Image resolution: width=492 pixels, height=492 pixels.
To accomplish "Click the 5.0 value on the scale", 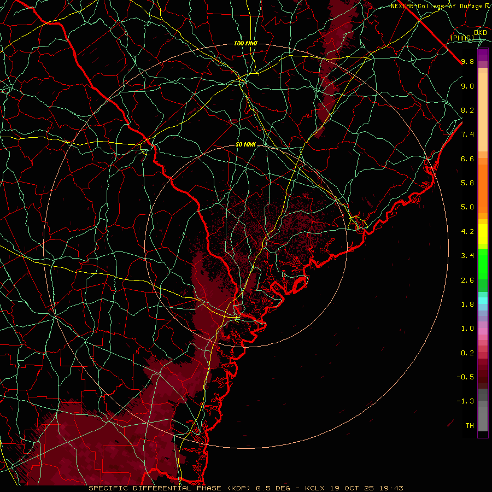I will pos(467,207).
